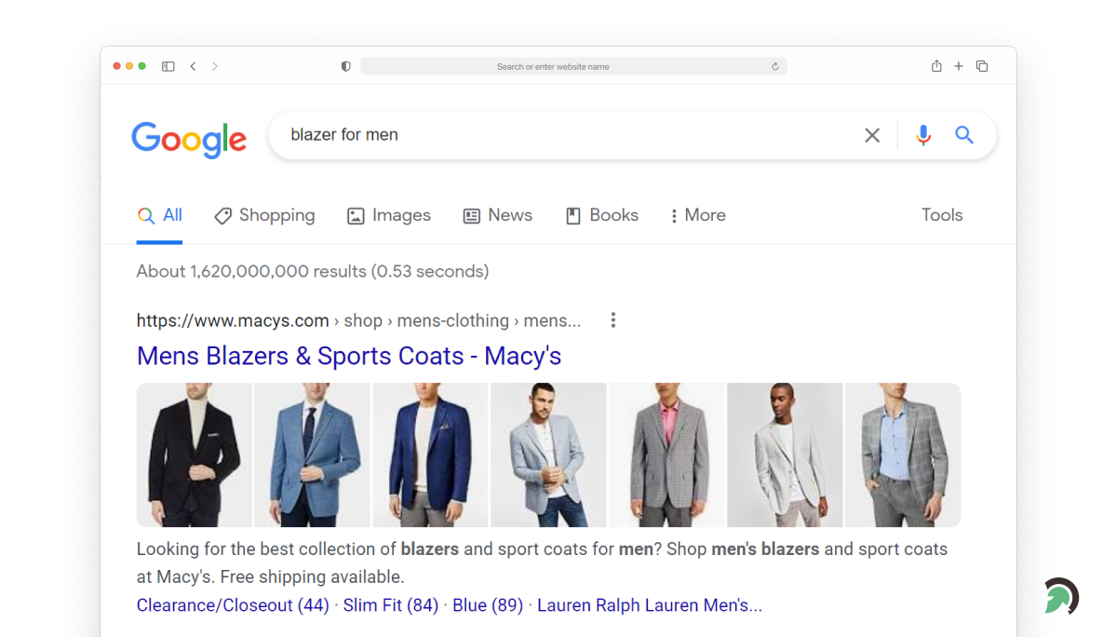Clear the search query with the X icon
The width and height of the screenshot is (1117, 637).
tap(871, 135)
